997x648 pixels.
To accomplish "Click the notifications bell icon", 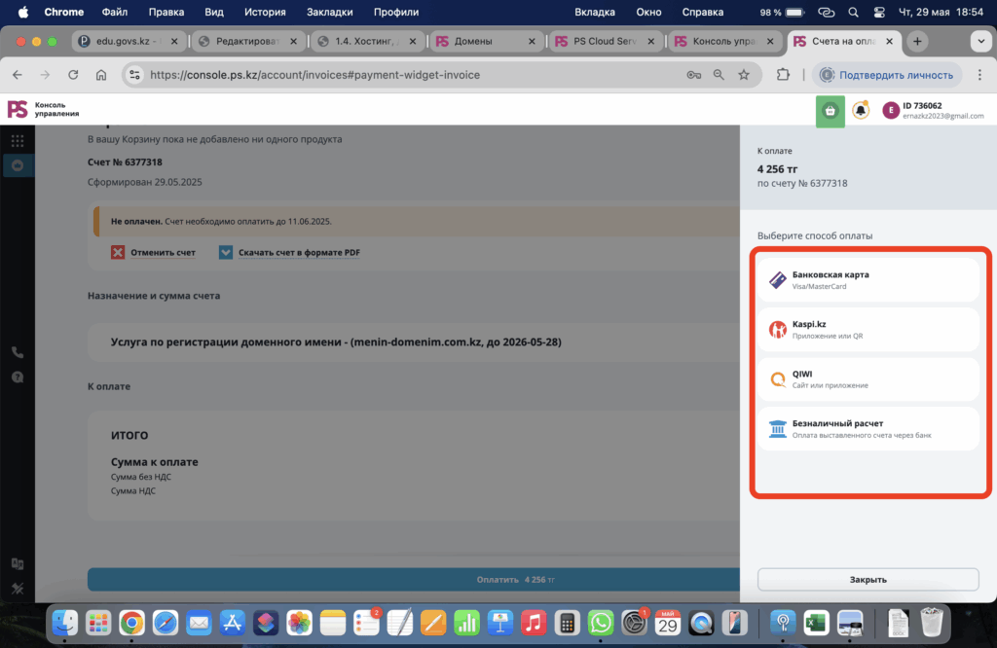I will coord(860,111).
